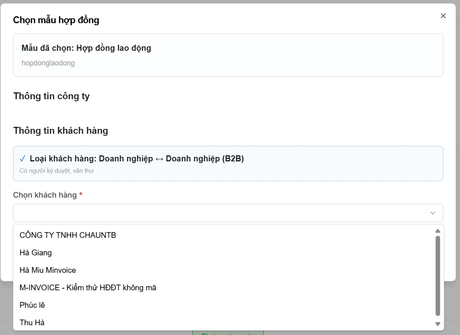Click the hopdonglaodong template code text

pyautogui.click(x=48, y=63)
